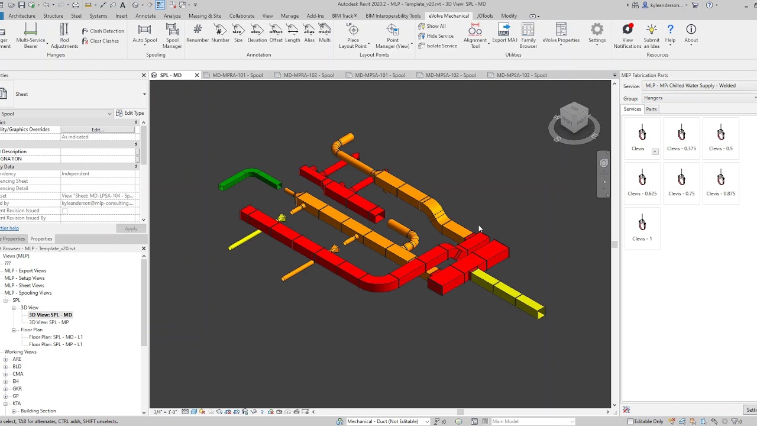Select Clevis - 0.375 hanger part

point(681,138)
